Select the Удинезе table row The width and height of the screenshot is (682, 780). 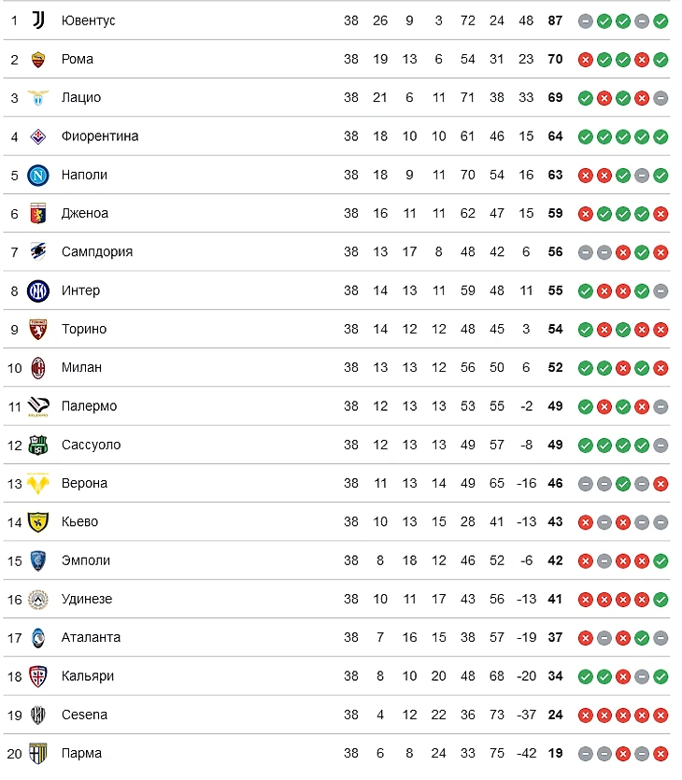coord(336,599)
